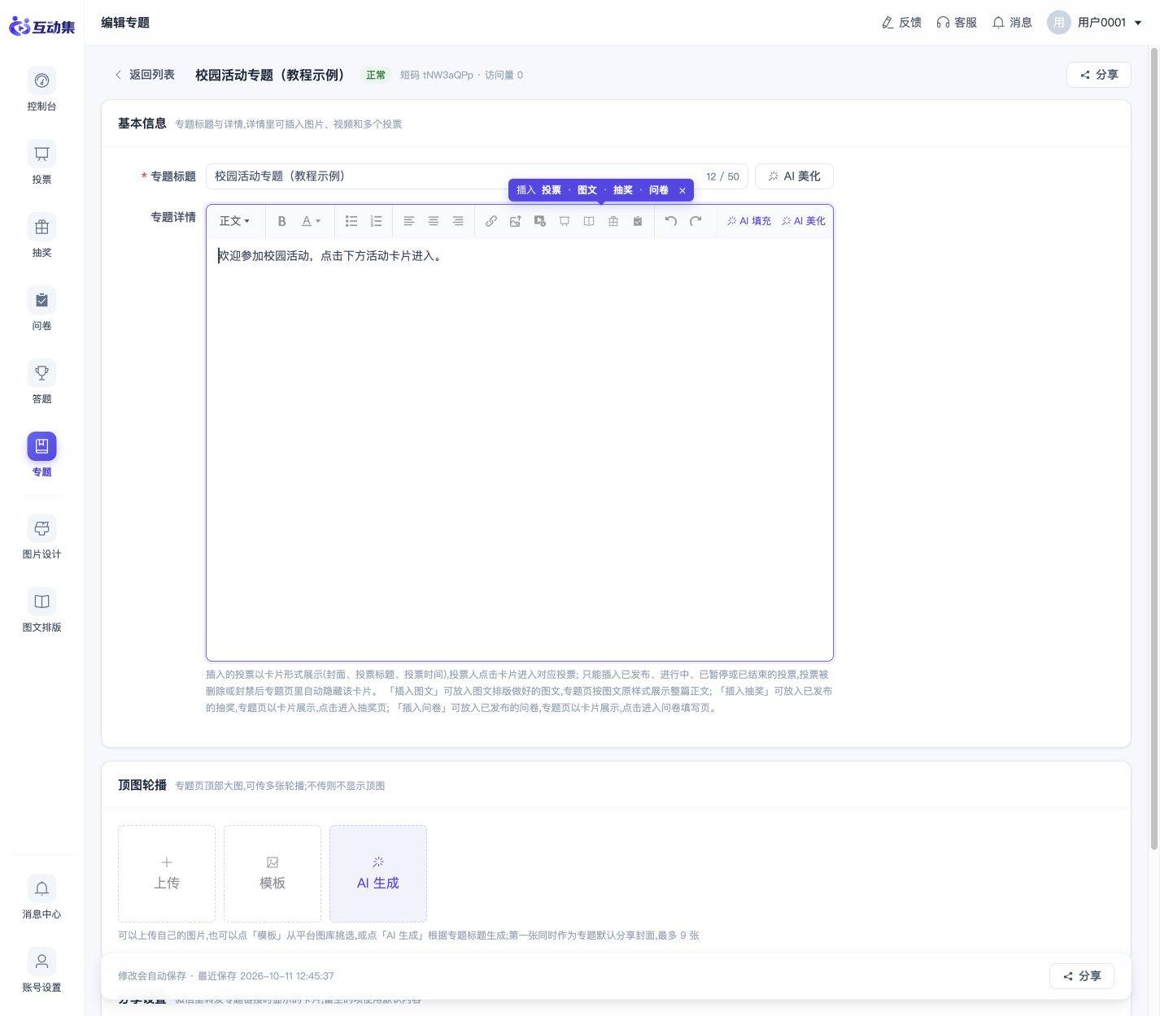The height and width of the screenshot is (1016, 1160).
Task: Open the text color dropdown
Action: pyautogui.click(x=311, y=221)
